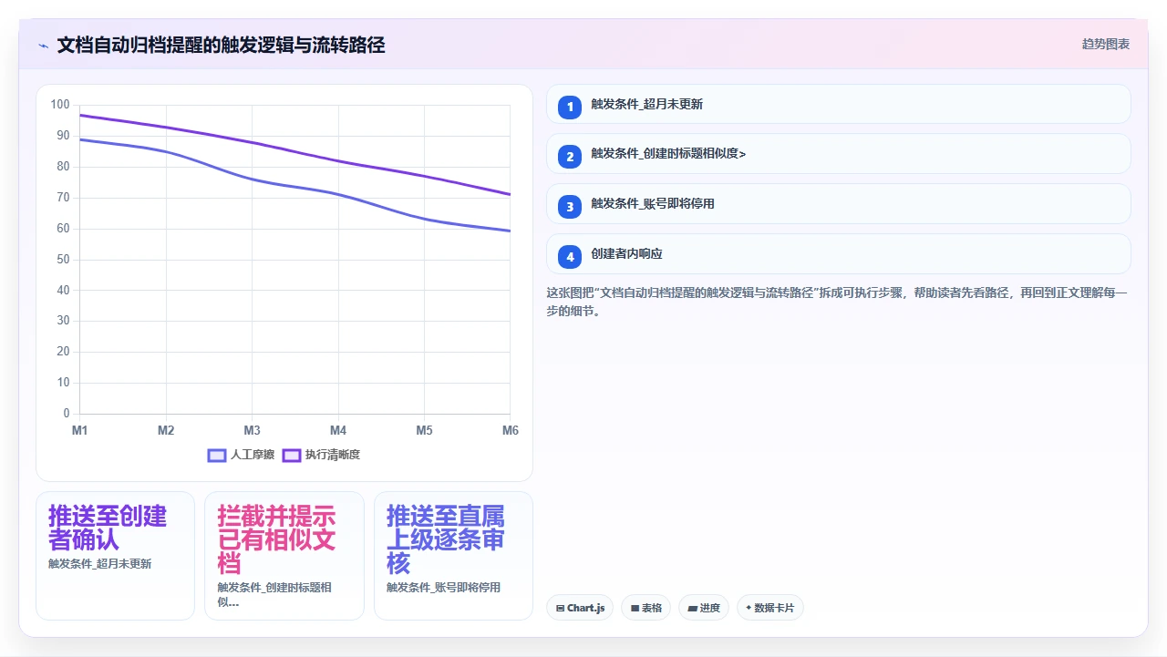Click the sparkle icon in 数据卡片 tag

click(x=749, y=608)
